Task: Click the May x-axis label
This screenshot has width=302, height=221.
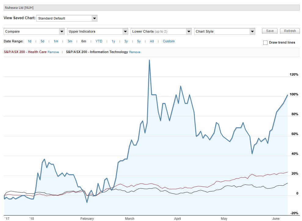Action: point(224,219)
